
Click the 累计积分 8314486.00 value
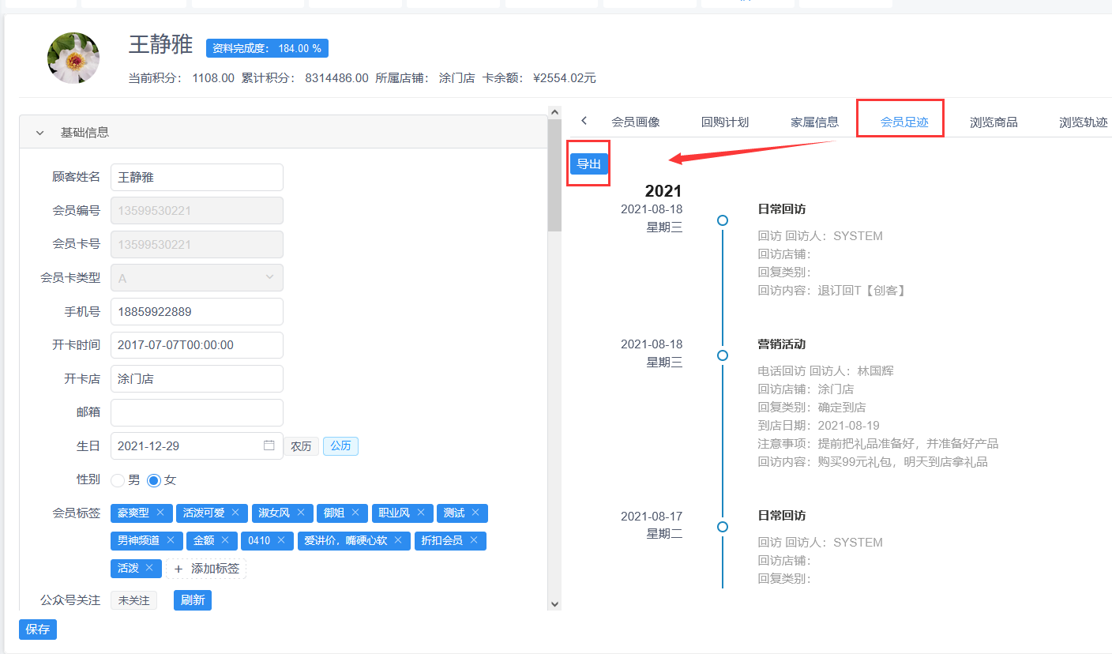pyautogui.click(x=336, y=78)
